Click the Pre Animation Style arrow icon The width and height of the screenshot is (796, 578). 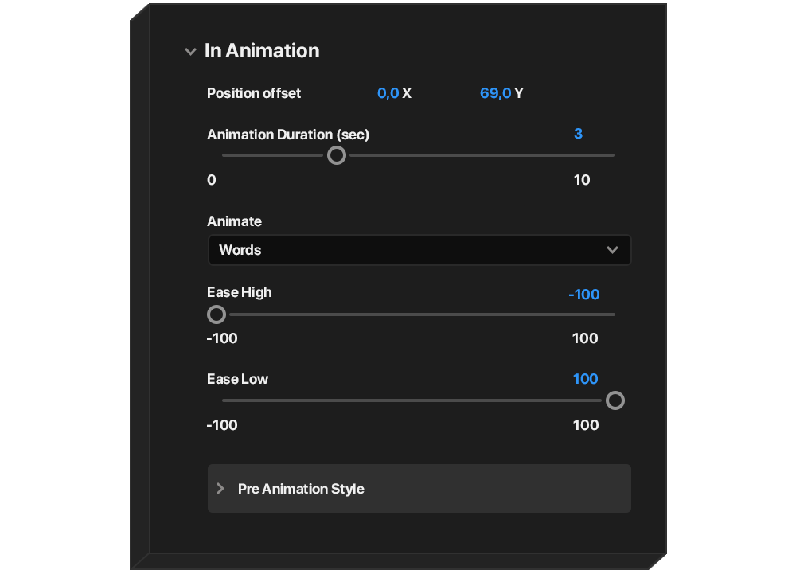tap(221, 489)
